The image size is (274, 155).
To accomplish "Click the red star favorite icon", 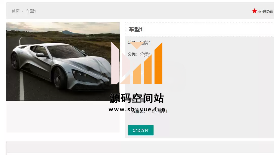I will [254, 11].
